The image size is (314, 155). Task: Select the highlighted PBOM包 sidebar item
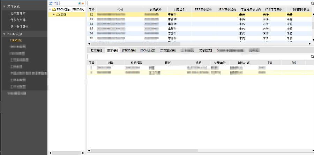pos(16,40)
